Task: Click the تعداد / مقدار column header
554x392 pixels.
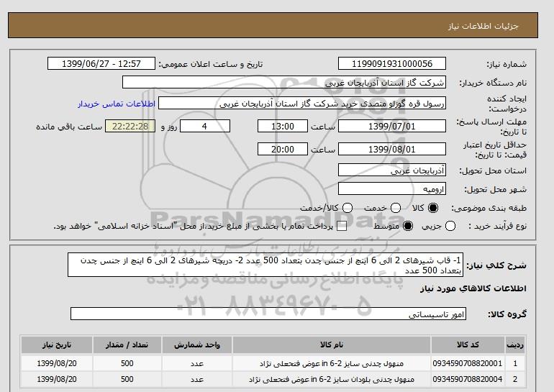Action: (x=127, y=345)
